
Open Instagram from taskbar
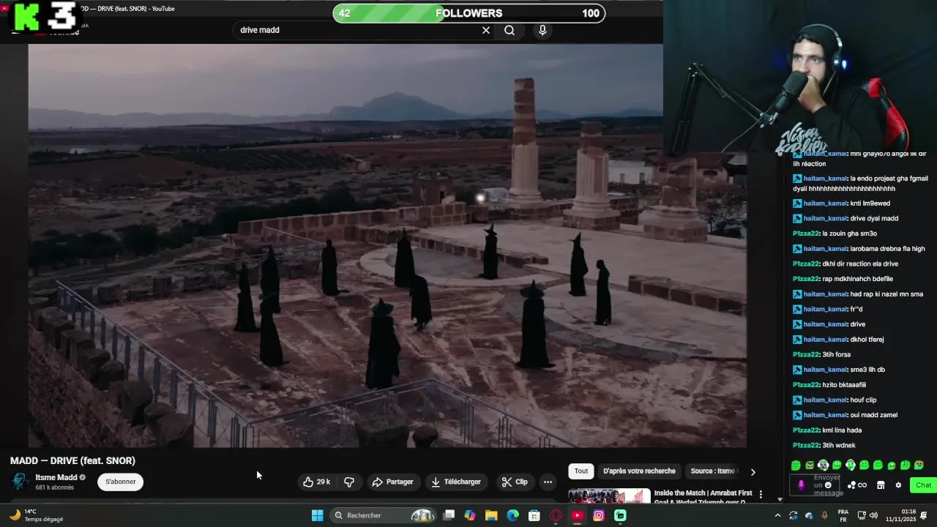point(599,515)
